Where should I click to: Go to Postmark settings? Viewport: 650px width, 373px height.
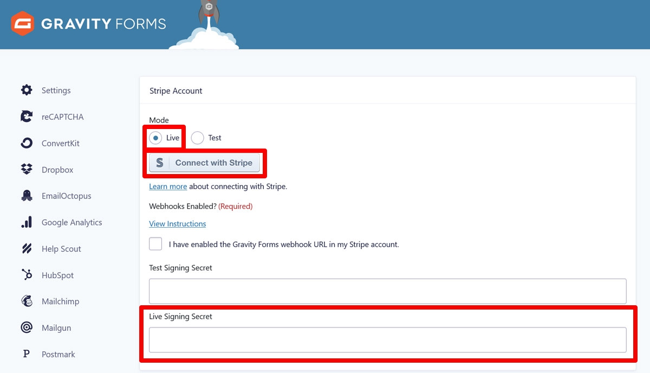(x=58, y=354)
